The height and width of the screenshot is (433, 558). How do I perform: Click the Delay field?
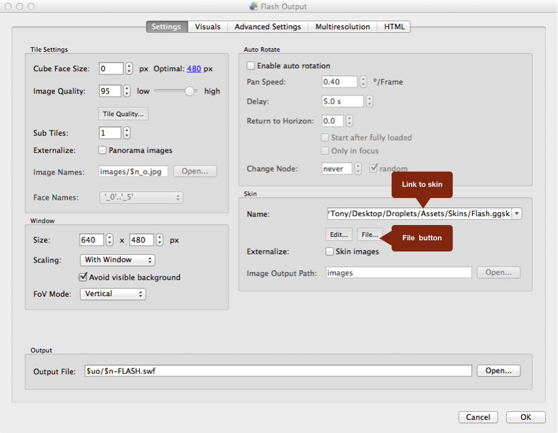coord(342,101)
